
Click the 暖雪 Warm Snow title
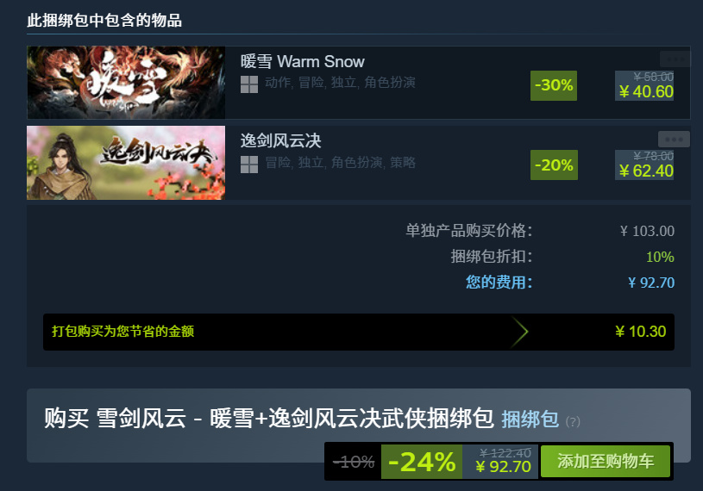(302, 61)
